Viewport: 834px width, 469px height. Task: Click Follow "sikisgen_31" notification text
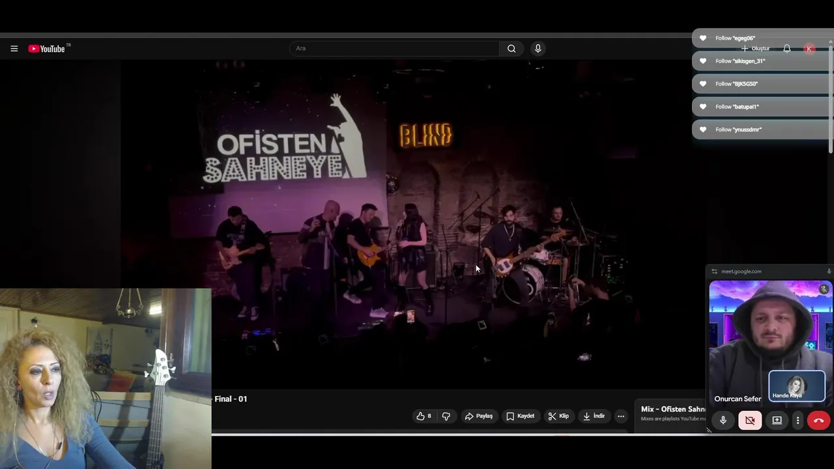click(740, 61)
